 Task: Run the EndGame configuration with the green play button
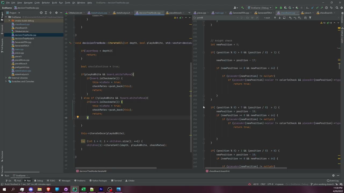(276, 8)
